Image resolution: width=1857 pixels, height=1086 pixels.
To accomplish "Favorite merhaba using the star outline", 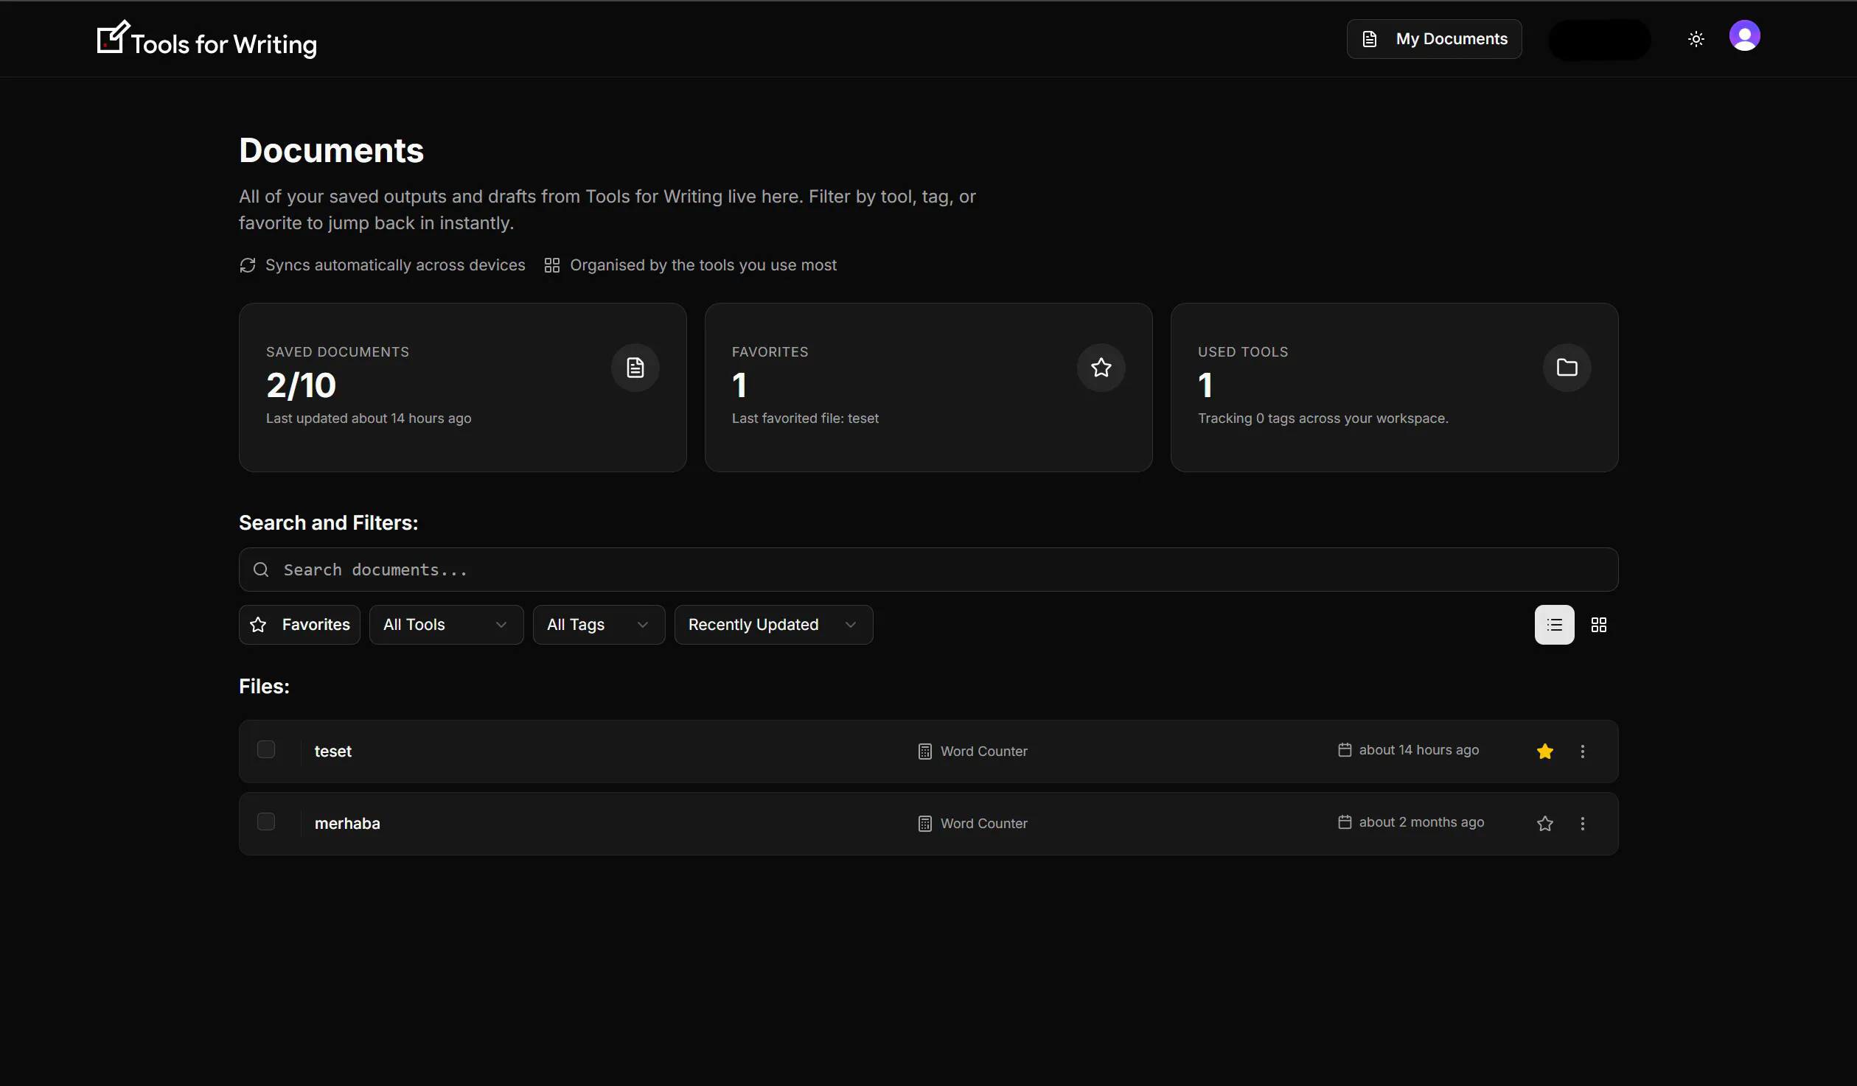I will click(x=1545, y=824).
